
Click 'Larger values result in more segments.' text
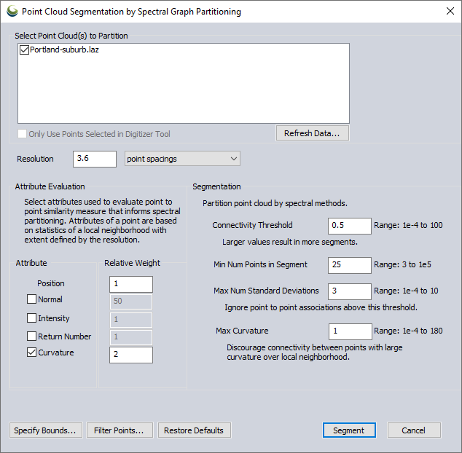[x=290, y=242]
